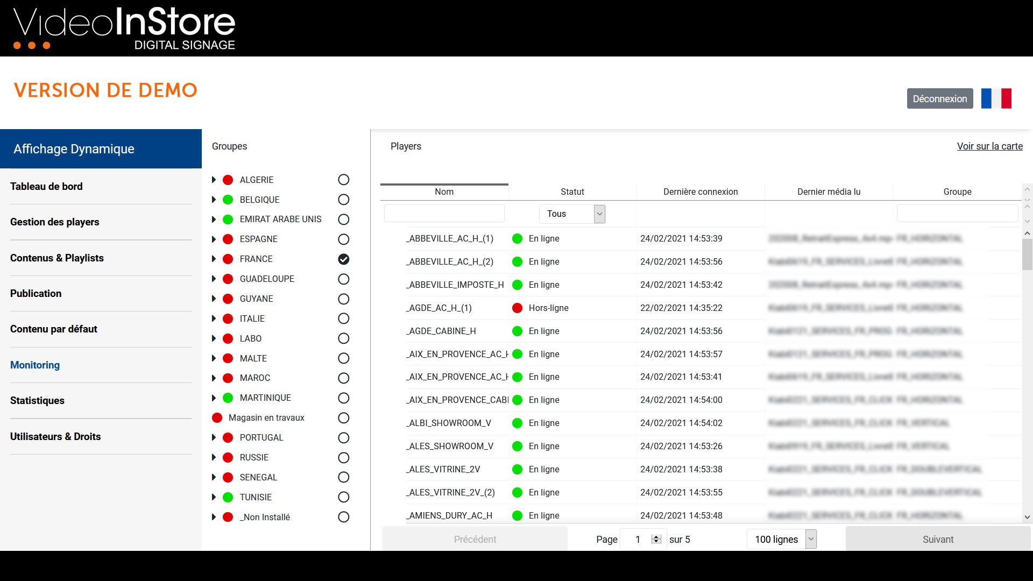This screenshot has height=581, width=1033.
Task: Click green status dot next to BELGIQUE
Action: coord(228,200)
